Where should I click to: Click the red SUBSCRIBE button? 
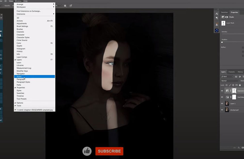(109, 151)
